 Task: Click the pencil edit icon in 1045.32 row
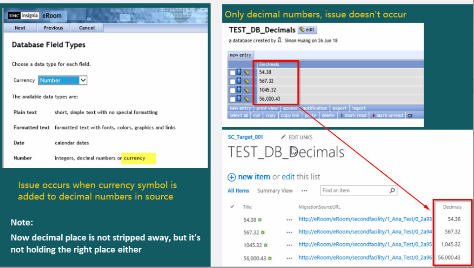point(247,90)
